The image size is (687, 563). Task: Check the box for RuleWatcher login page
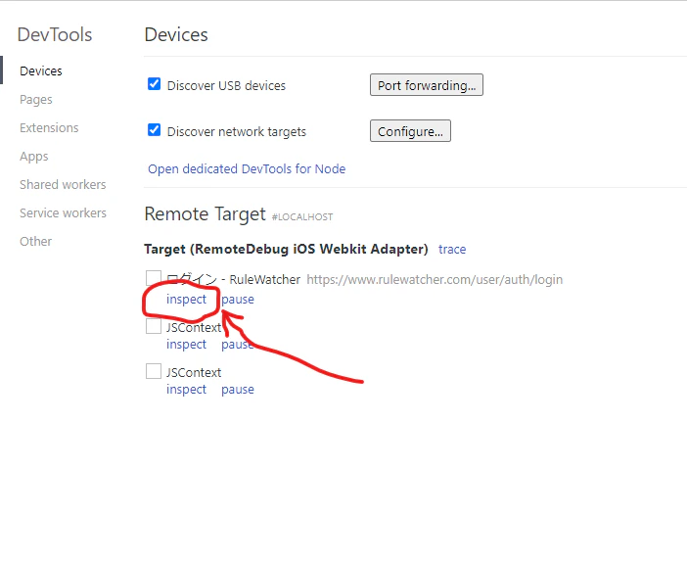click(x=154, y=277)
